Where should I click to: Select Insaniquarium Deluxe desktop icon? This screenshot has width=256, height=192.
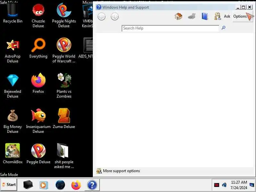pyautogui.click(x=38, y=121)
